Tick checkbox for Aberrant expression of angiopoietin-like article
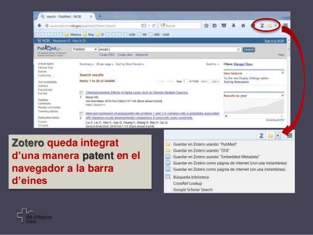The width and height of the screenshot is (313, 235). click(81, 114)
